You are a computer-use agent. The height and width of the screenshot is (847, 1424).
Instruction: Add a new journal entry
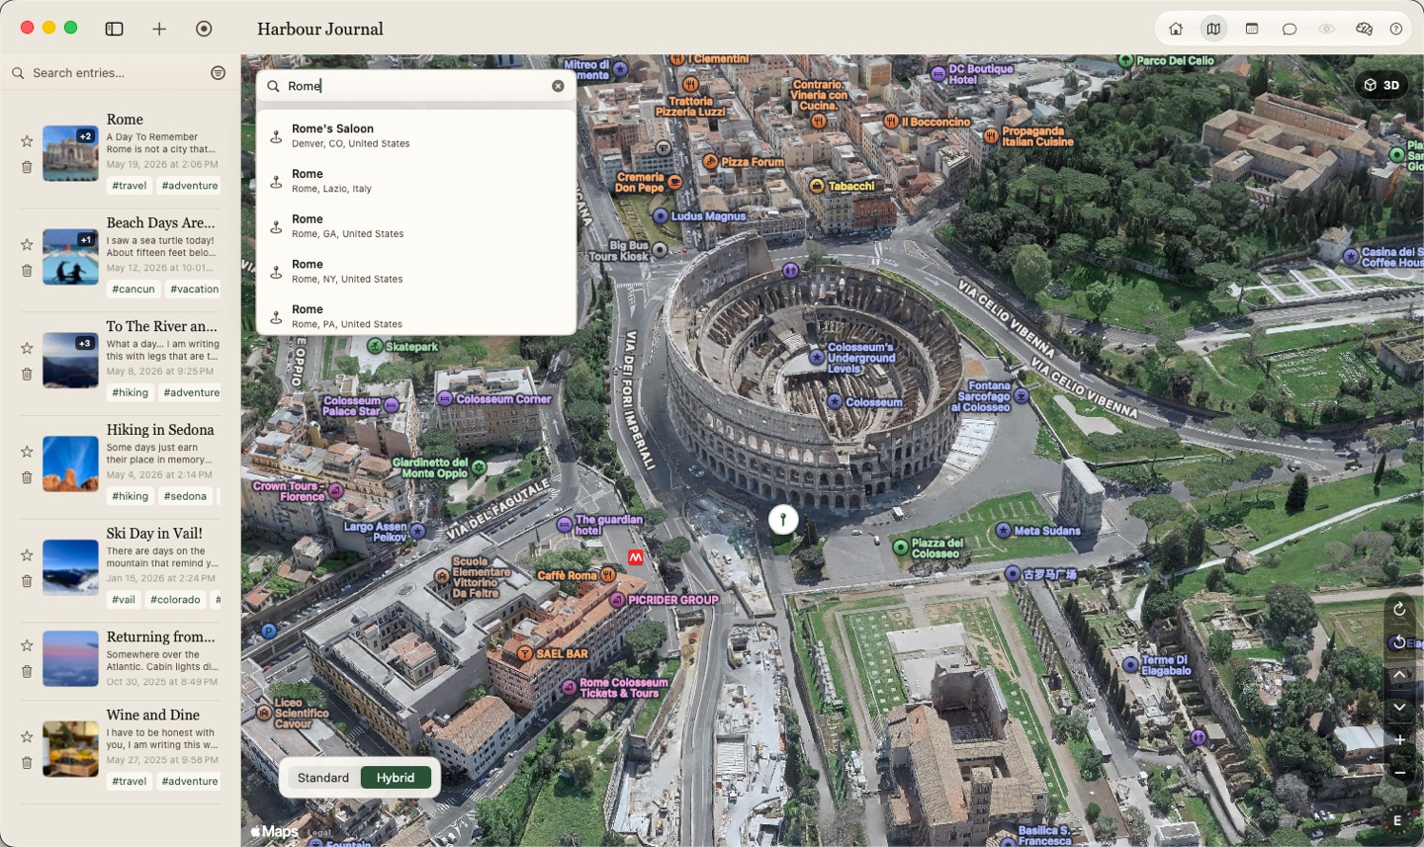[159, 29]
